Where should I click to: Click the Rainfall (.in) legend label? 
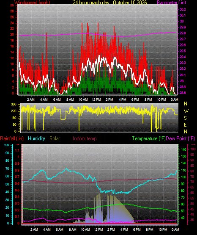(x=12, y=138)
